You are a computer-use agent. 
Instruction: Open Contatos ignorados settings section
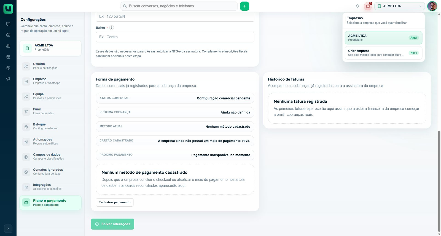(50, 172)
